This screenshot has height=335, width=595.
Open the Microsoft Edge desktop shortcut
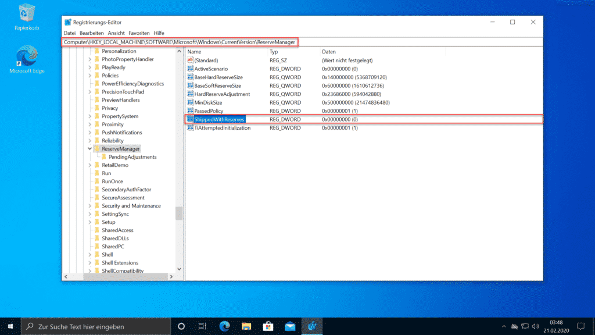tap(27, 60)
